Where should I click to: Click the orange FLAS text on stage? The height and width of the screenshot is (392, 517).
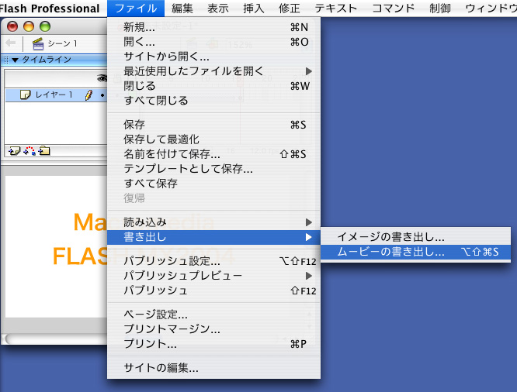pos(80,256)
